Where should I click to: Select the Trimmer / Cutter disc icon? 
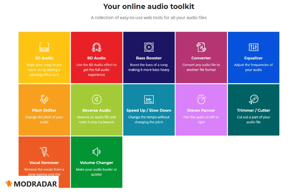(x=254, y=99)
